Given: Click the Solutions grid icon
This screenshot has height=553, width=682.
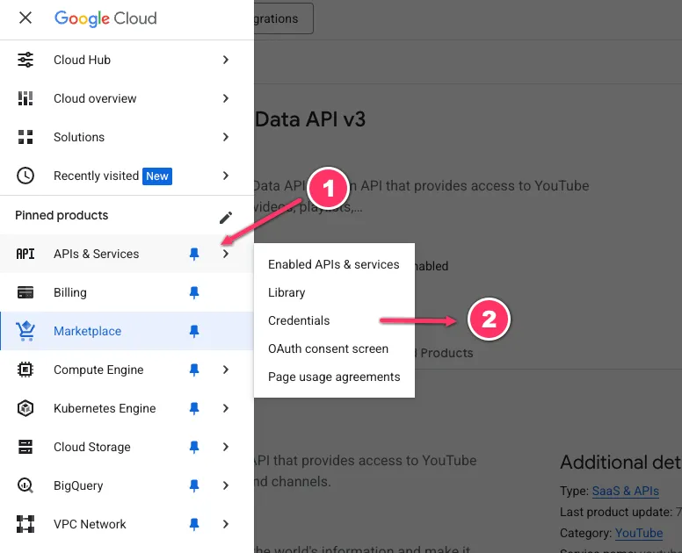Looking at the screenshot, I should tap(25, 137).
